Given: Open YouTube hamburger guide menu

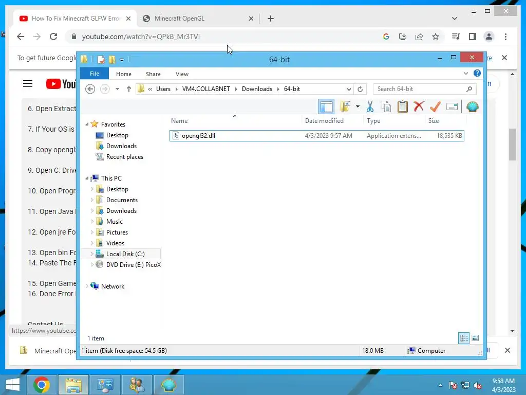Looking at the screenshot, I should [x=28, y=84].
